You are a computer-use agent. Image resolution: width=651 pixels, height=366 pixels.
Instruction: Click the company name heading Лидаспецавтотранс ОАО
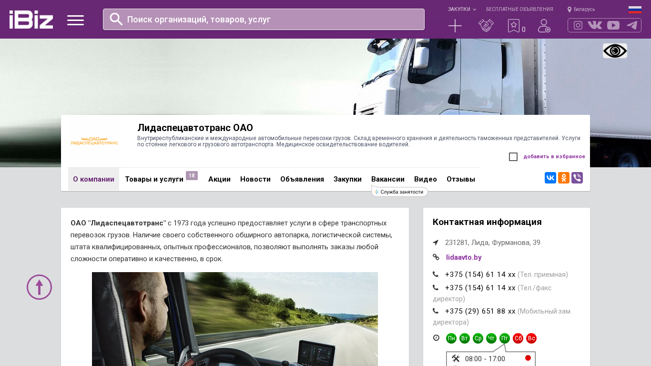195,128
